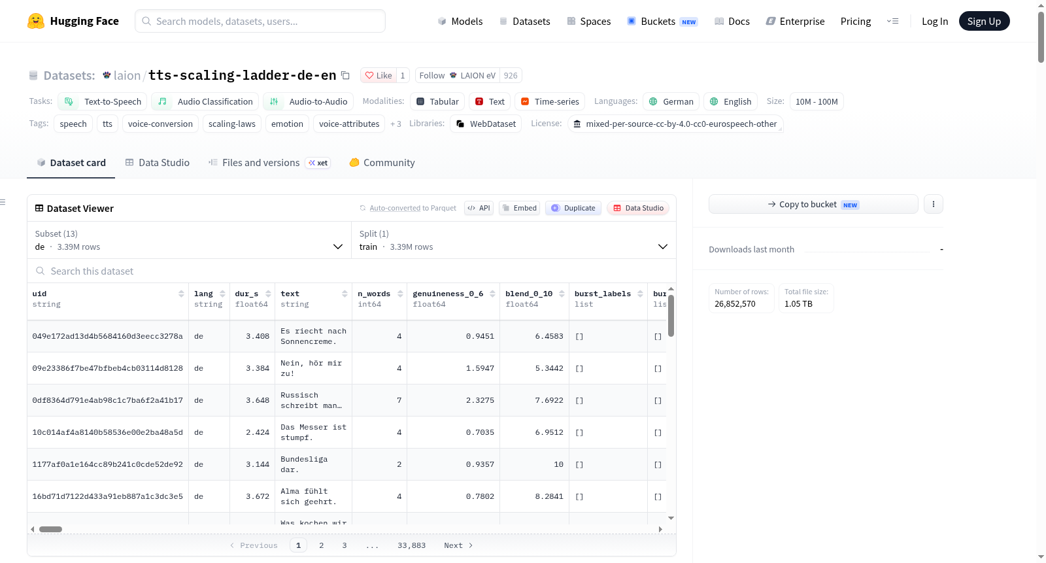Viewport: 1046px width, 563px height.
Task: Open the more navigation menu icon
Action: 892,21
